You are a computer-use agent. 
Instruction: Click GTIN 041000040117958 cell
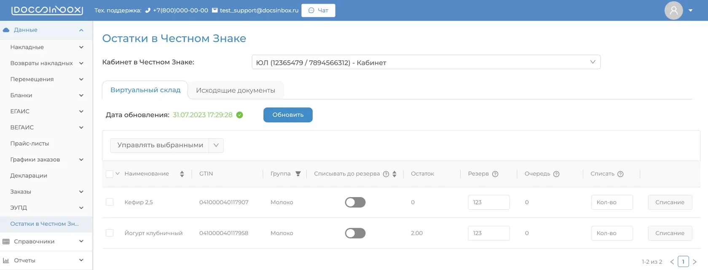pyautogui.click(x=224, y=233)
